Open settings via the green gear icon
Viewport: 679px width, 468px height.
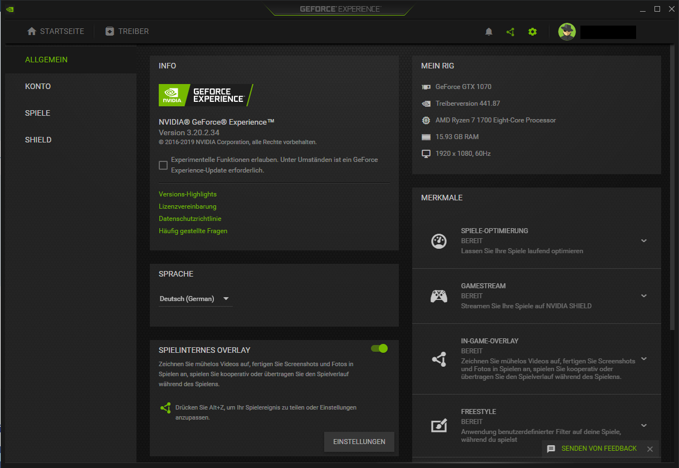pyautogui.click(x=533, y=32)
